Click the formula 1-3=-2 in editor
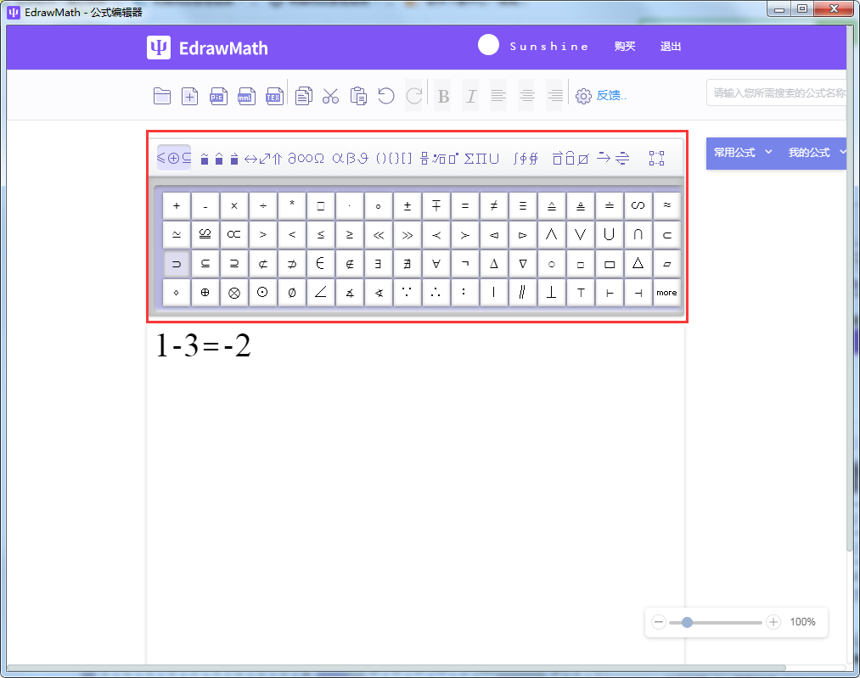Image resolution: width=860 pixels, height=678 pixels. [204, 345]
